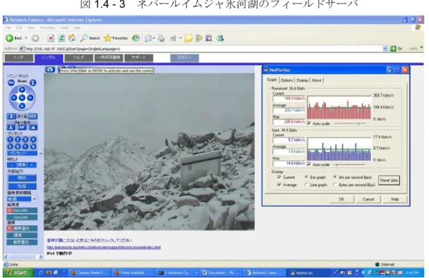Select camera preset number 1
The image size is (429, 278).
(x=10, y=139)
